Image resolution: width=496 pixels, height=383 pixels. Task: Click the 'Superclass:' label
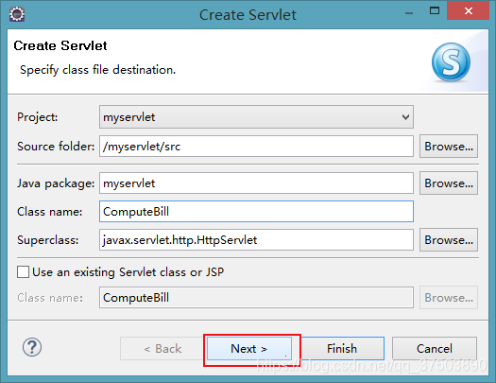[x=48, y=240]
